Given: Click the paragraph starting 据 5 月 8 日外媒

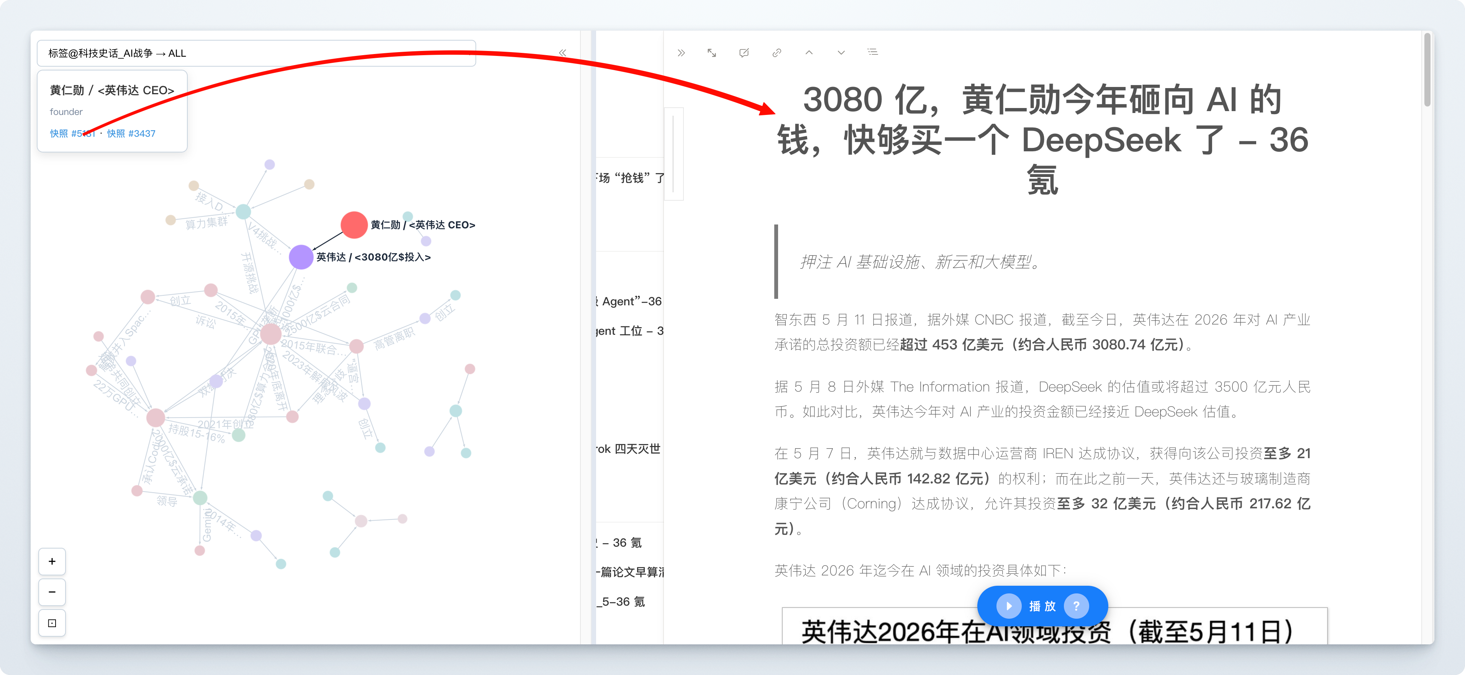Looking at the screenshot, I should pos(1042,399).
